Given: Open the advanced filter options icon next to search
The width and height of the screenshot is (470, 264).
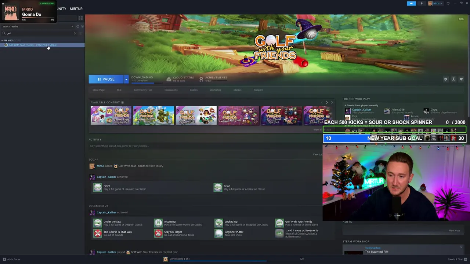Looking at the screenshot, I should 81,33.
